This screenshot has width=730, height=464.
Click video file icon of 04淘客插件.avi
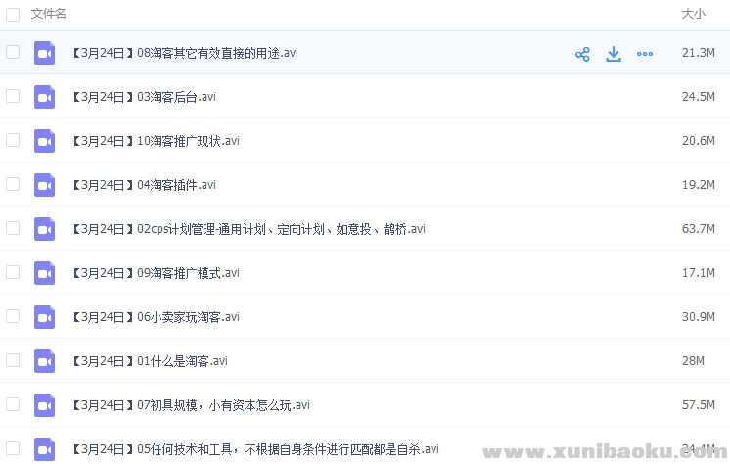(44, 185)
